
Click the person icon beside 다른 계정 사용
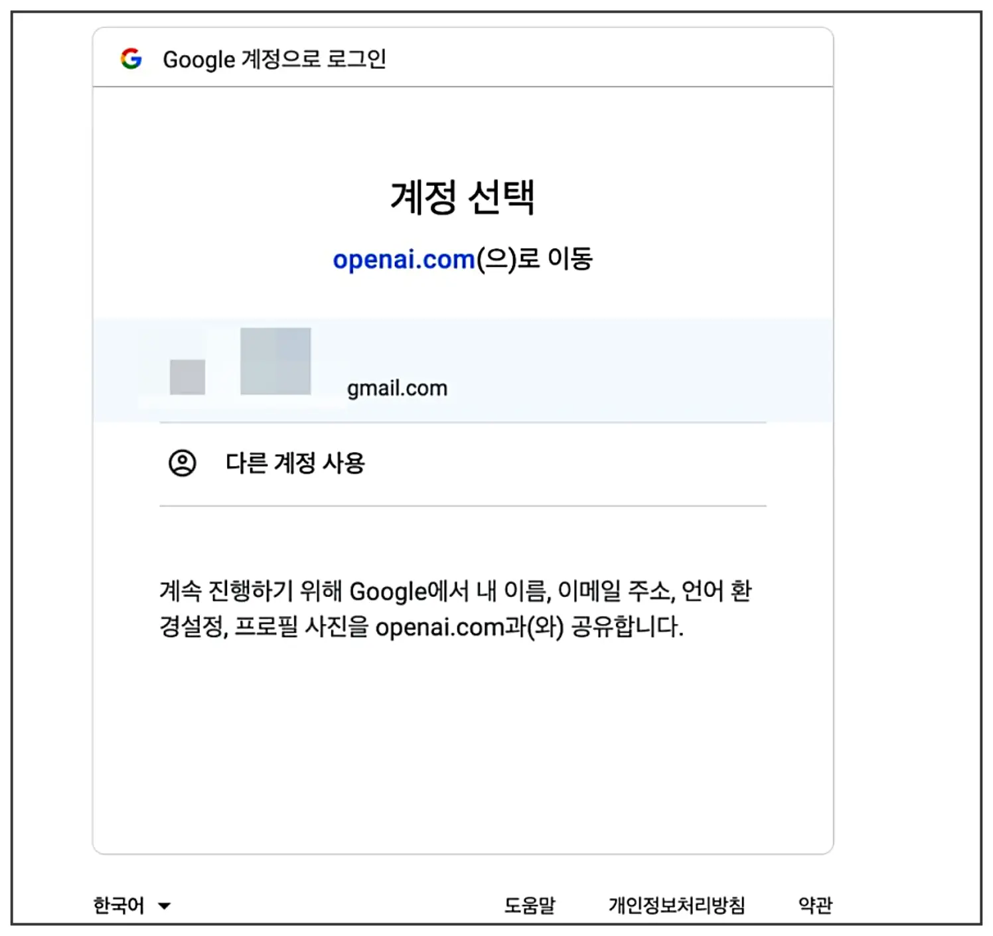coord(182,463)
